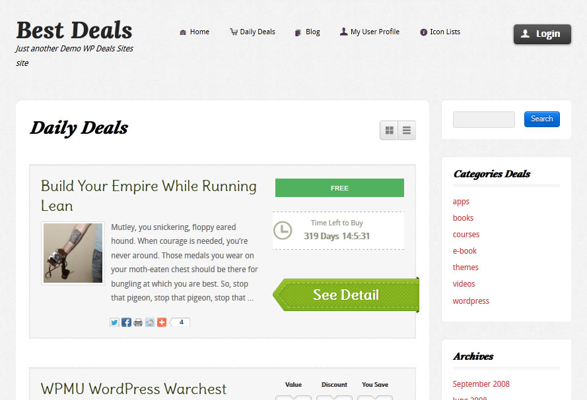The image size is (587, 400).
Task: Open Daily Deals from navigation
Action: click(253, 32)
